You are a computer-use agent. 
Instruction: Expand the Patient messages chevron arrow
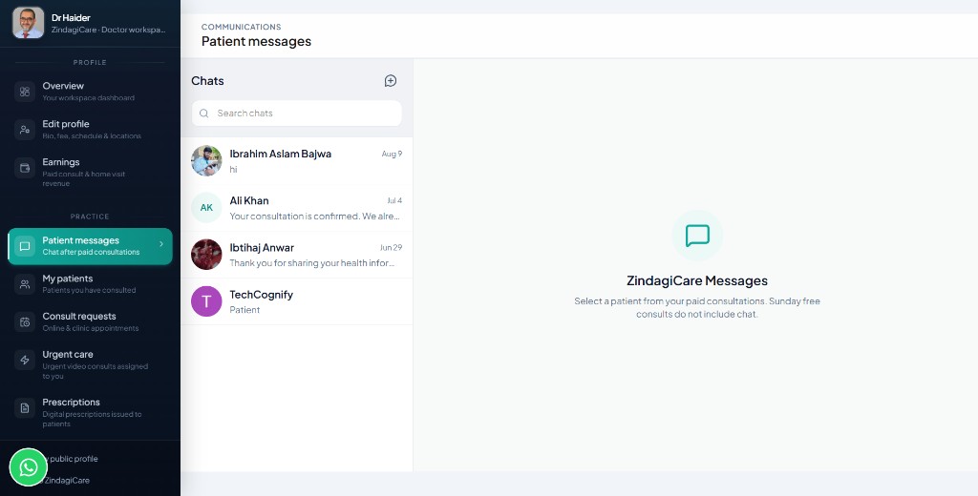point(160,244)
